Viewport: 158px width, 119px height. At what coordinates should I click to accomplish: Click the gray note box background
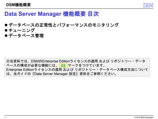coord(77,67)
